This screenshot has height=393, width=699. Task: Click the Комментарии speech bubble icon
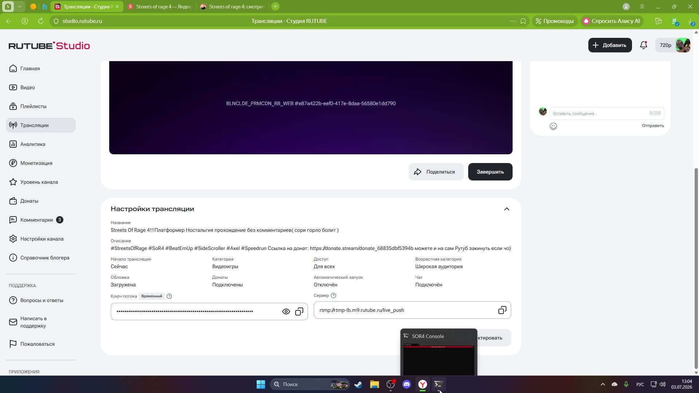(x=13, y=220)
